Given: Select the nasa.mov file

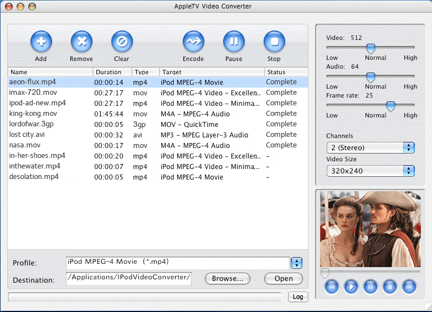Looking at the screenshot, I should coord(25,145).
